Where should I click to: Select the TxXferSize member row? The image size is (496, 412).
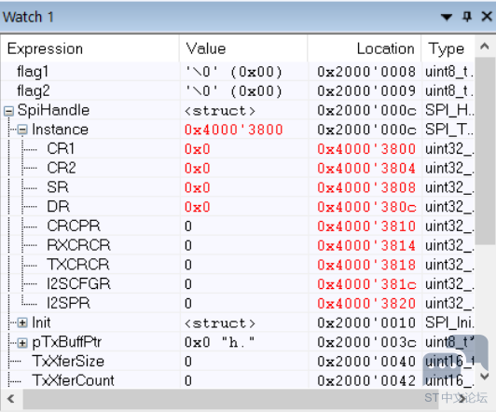coord(237,362)
